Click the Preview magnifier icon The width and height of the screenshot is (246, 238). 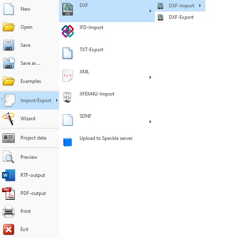click(9, 157)
